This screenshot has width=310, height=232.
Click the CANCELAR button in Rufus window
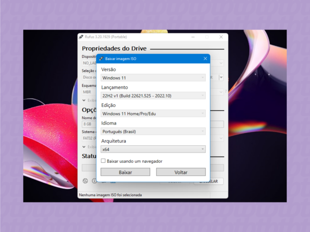209,181
